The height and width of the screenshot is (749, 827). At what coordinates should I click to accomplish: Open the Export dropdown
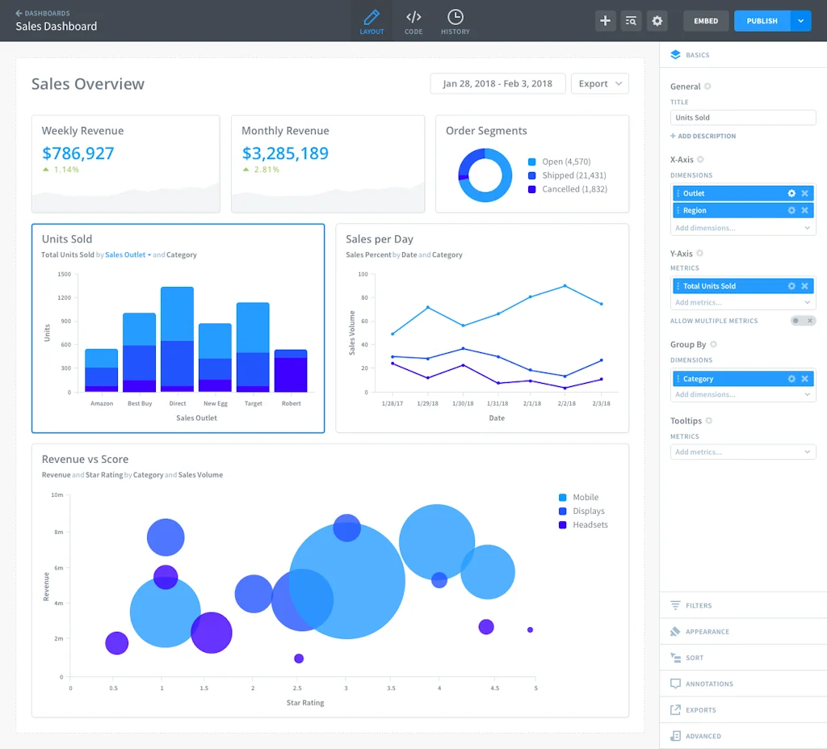tap(599, 84)
